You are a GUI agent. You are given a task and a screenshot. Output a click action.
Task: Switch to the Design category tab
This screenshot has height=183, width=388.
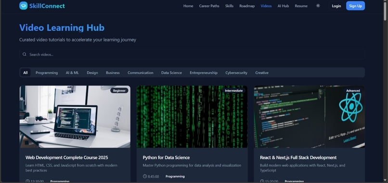tap(92, 73)
